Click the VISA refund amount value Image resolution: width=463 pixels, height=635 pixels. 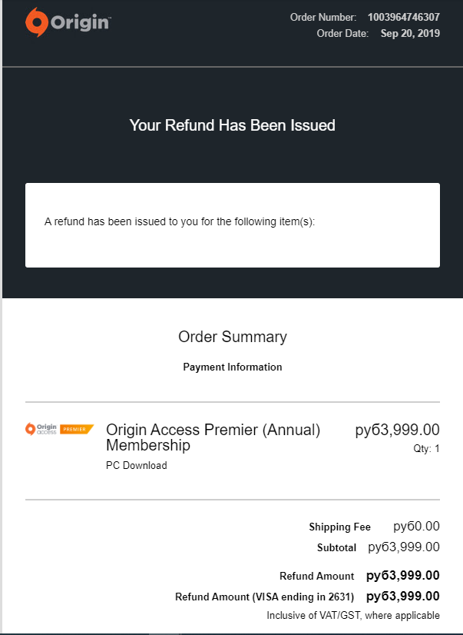pos(403,597)
